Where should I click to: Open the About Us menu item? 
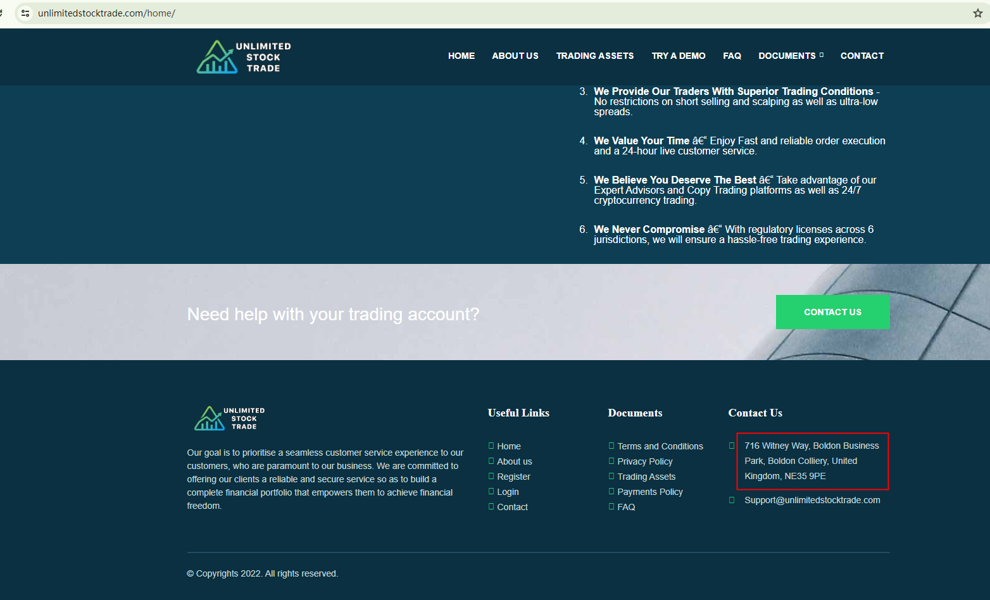tap(515, 56)
